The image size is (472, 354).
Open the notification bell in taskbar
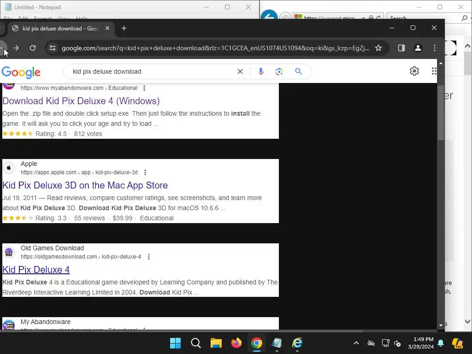(x=441, y=343)
